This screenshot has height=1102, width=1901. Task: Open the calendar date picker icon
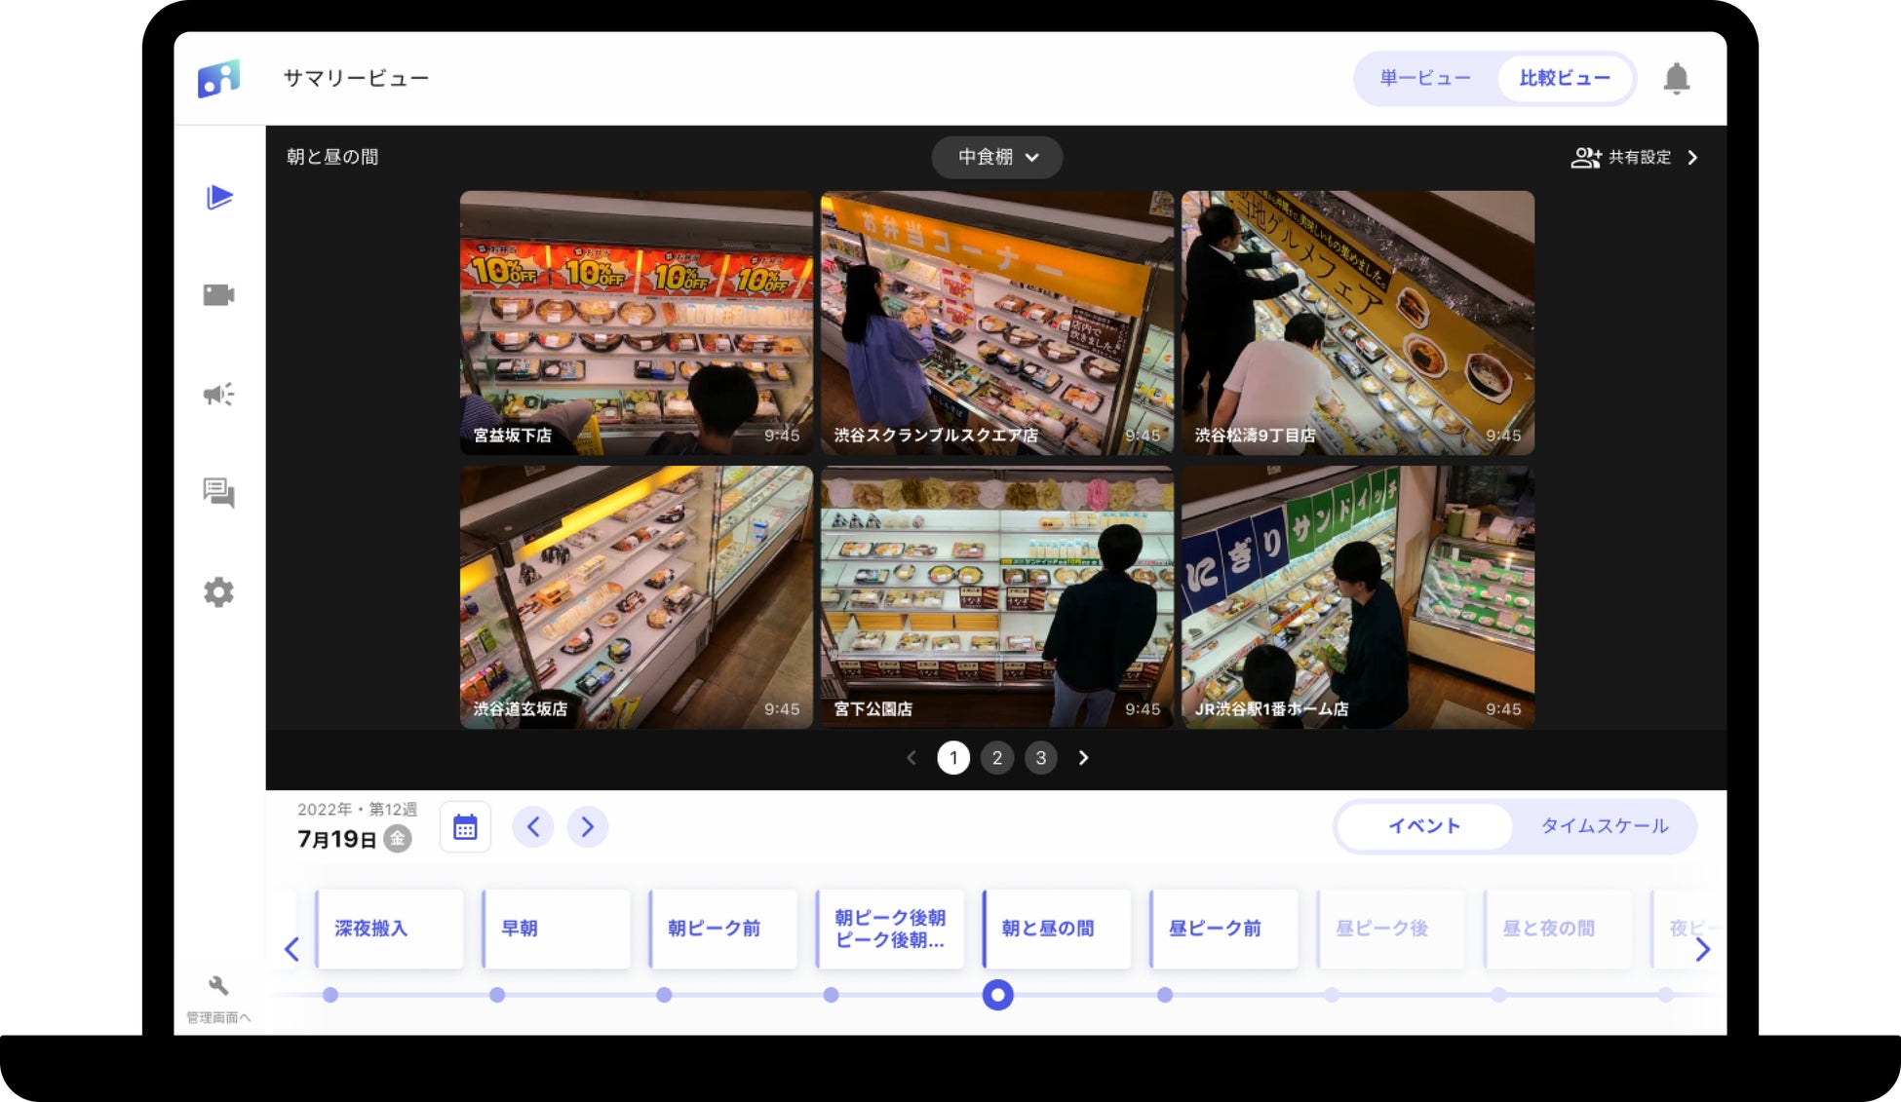(465, 827)
